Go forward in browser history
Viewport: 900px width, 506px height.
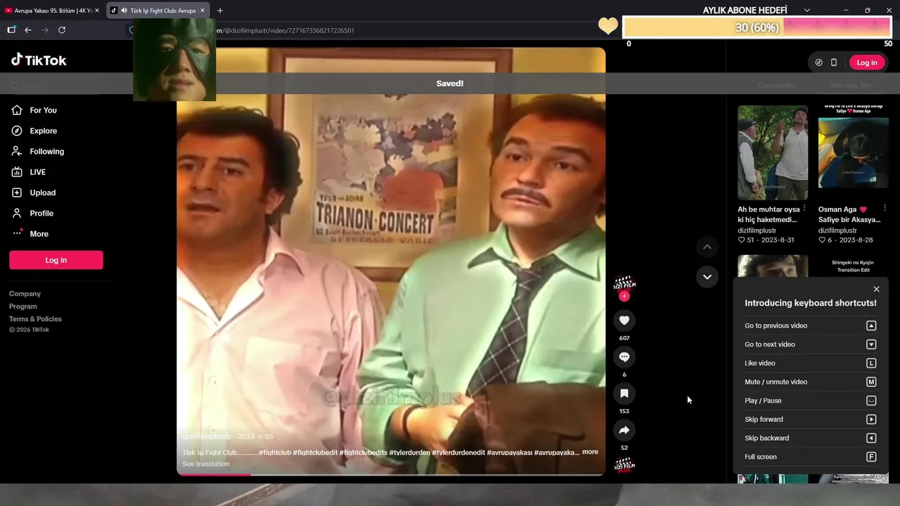45,30
